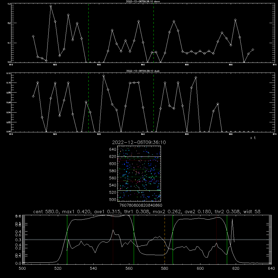278x278 pixels.
Task: Click the dawn plot title text
Action: 143,1
